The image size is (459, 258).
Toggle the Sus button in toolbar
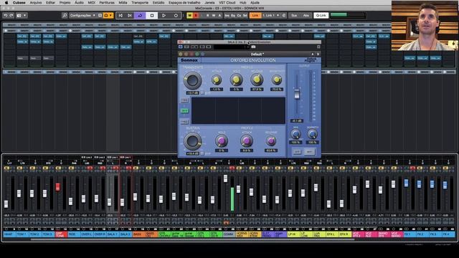tap(294, 16)
